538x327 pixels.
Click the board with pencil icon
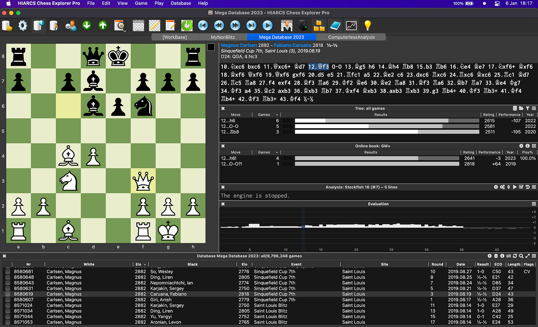[154, 25]
